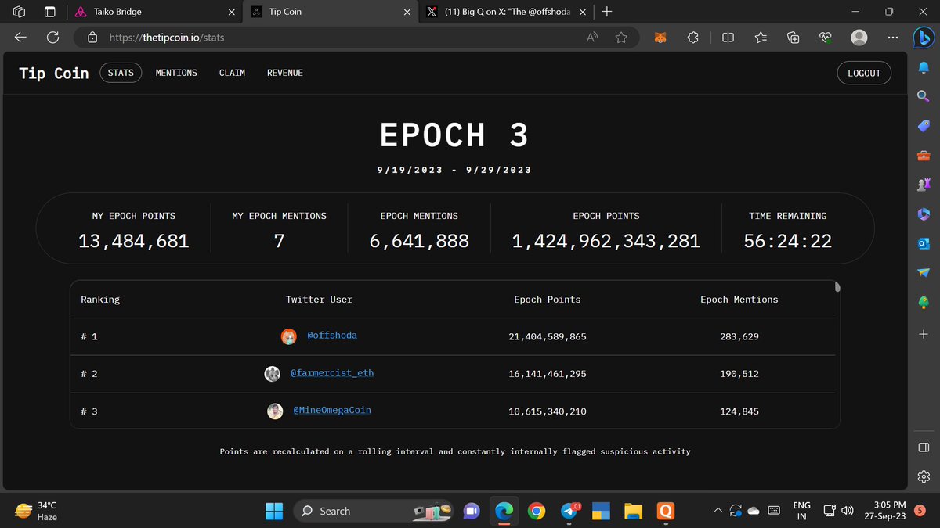940x528 pixels.
Task: Add a sidebar app with plus
Action: (x=923, y=334)
